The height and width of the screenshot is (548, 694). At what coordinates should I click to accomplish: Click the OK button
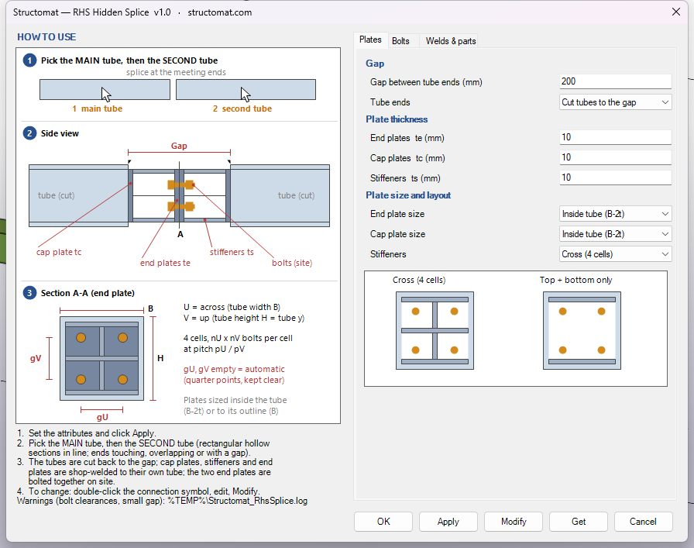pyautogui.click(x=383, y=522)
